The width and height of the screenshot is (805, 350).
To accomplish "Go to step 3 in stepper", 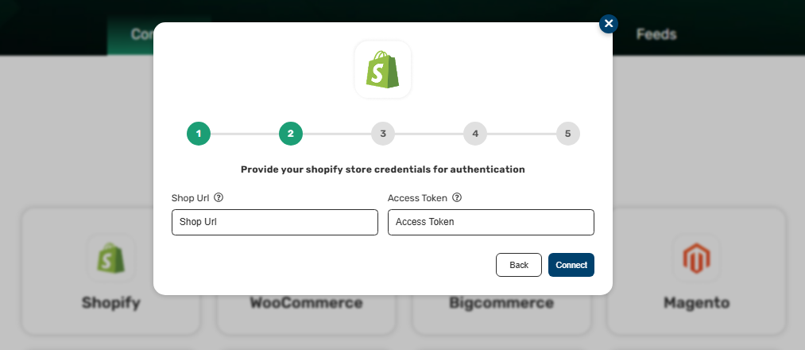I will (383, 134).
